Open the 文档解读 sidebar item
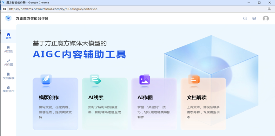 (x=9, y=76)
